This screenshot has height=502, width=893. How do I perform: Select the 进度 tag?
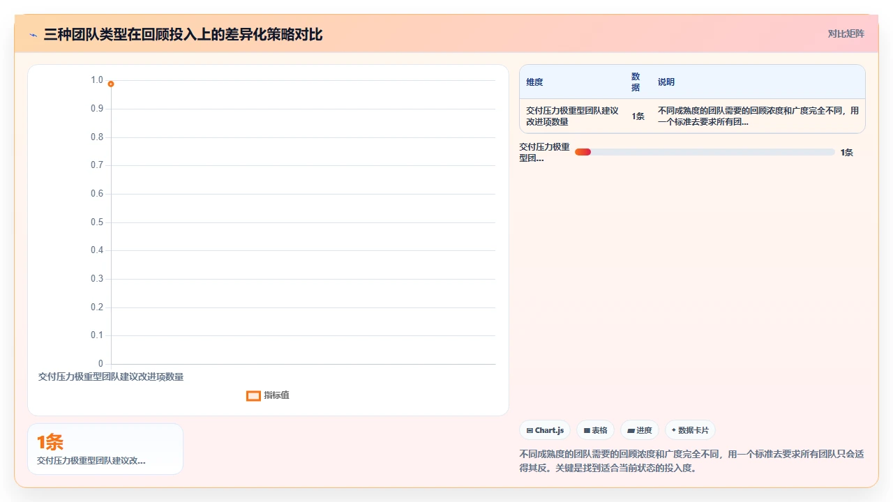(x=640, y=430)
